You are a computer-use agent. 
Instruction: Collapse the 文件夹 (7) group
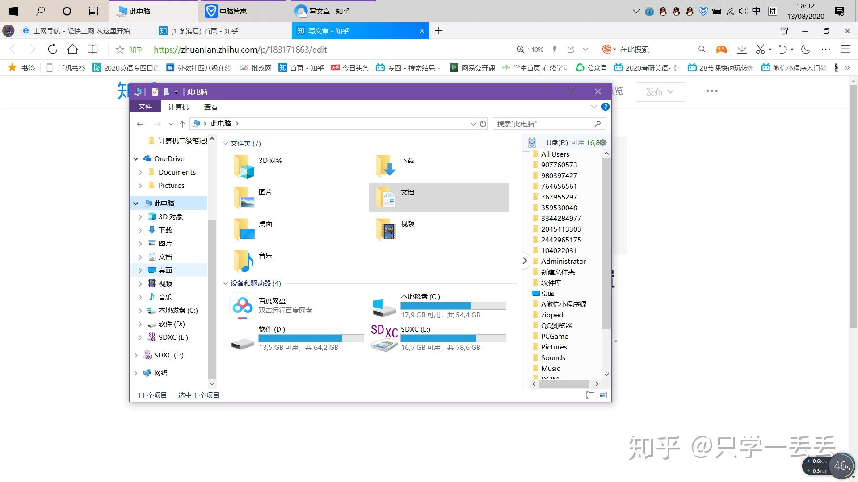[x=225, y=144]
